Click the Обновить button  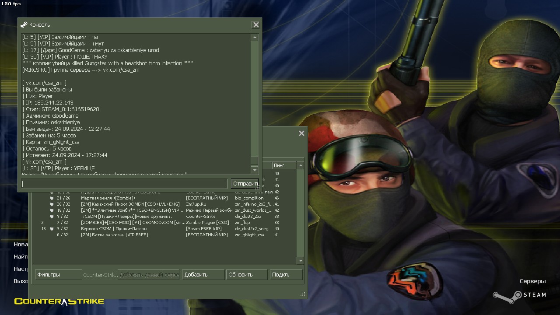click(x=246, y=275)
